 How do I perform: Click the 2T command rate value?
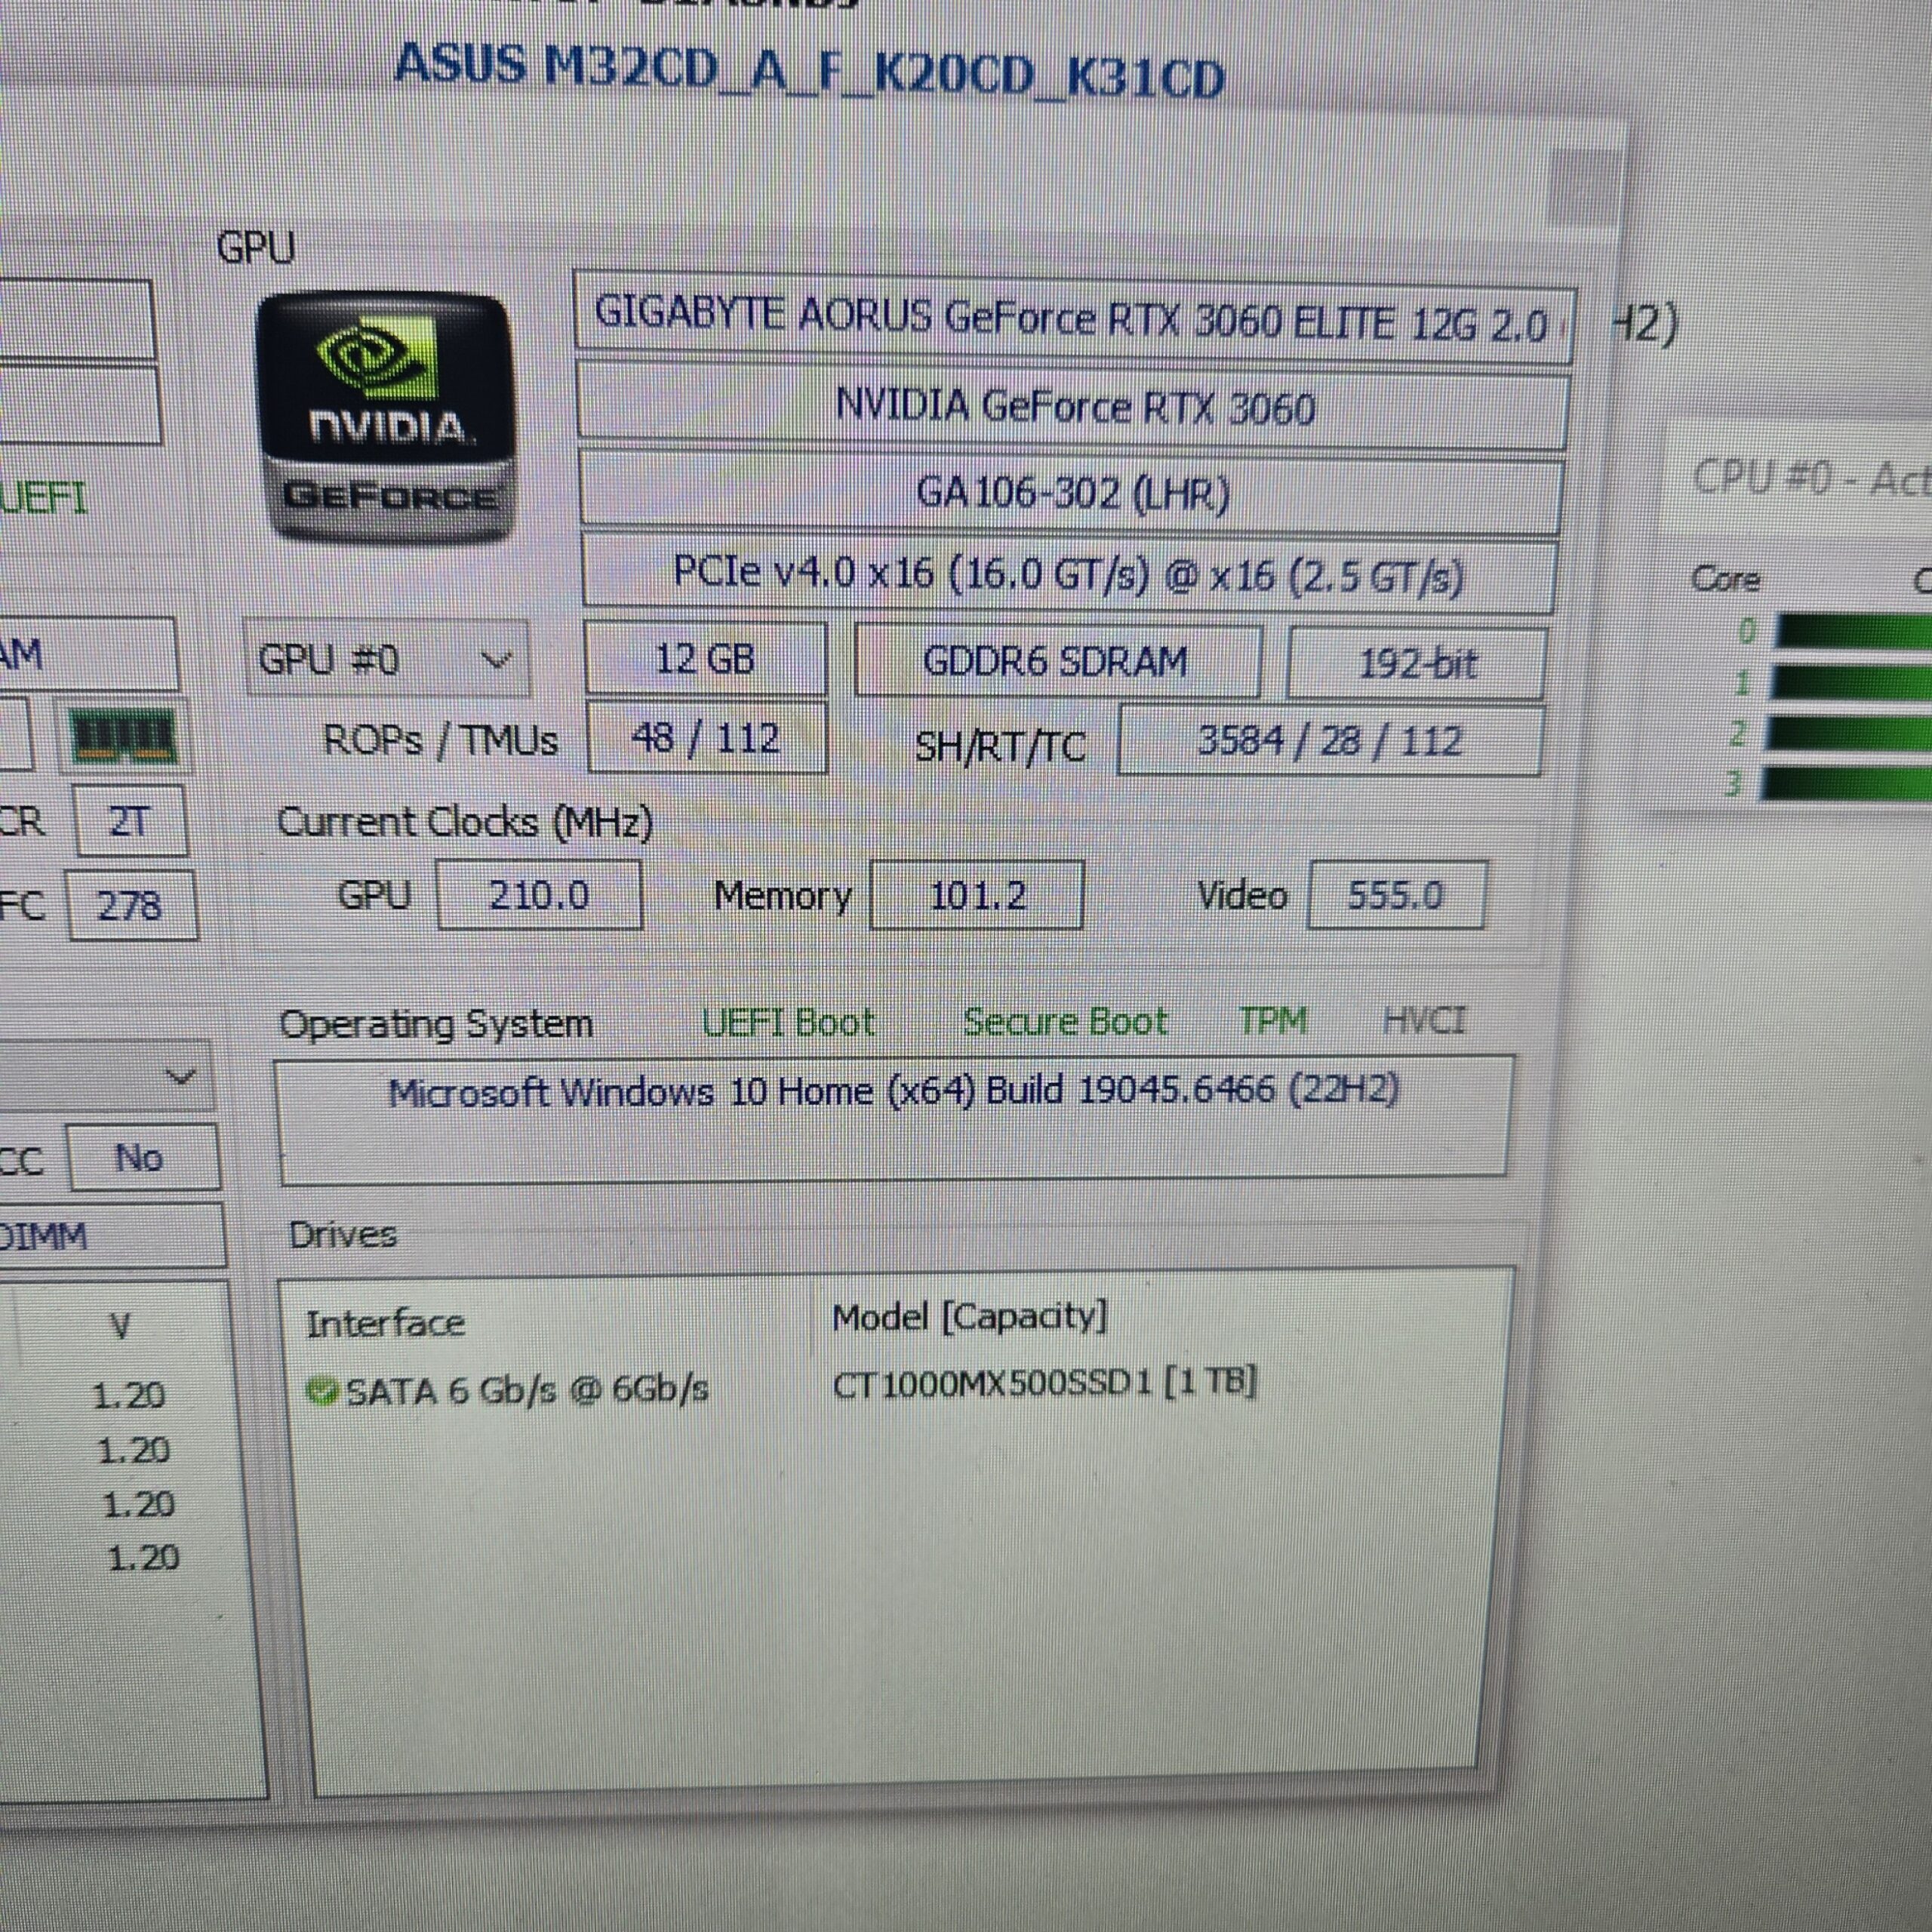[131, 821]
